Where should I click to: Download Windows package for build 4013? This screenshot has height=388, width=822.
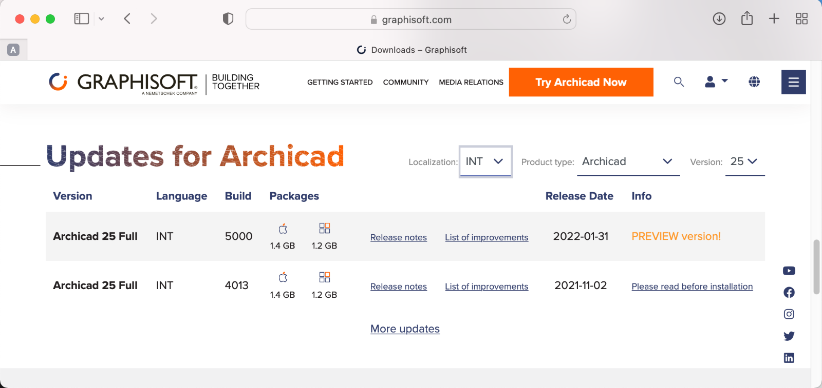coord(324,277)
